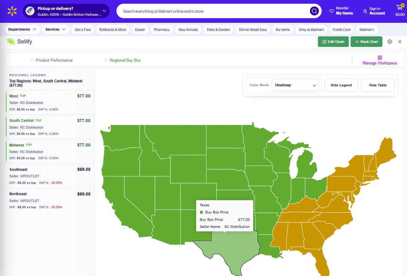This screenshot has width=407, height=276.
Task: Click the Manage Workspace grid icon
Action: [380, 58]
